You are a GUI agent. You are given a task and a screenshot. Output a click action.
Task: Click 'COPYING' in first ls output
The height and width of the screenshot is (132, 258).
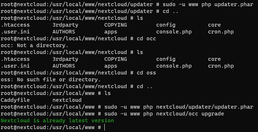116,25
